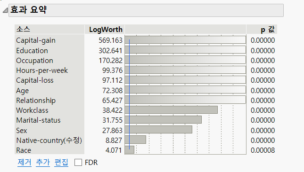
Task: Select the Education source row
Action: click(49, 51)
